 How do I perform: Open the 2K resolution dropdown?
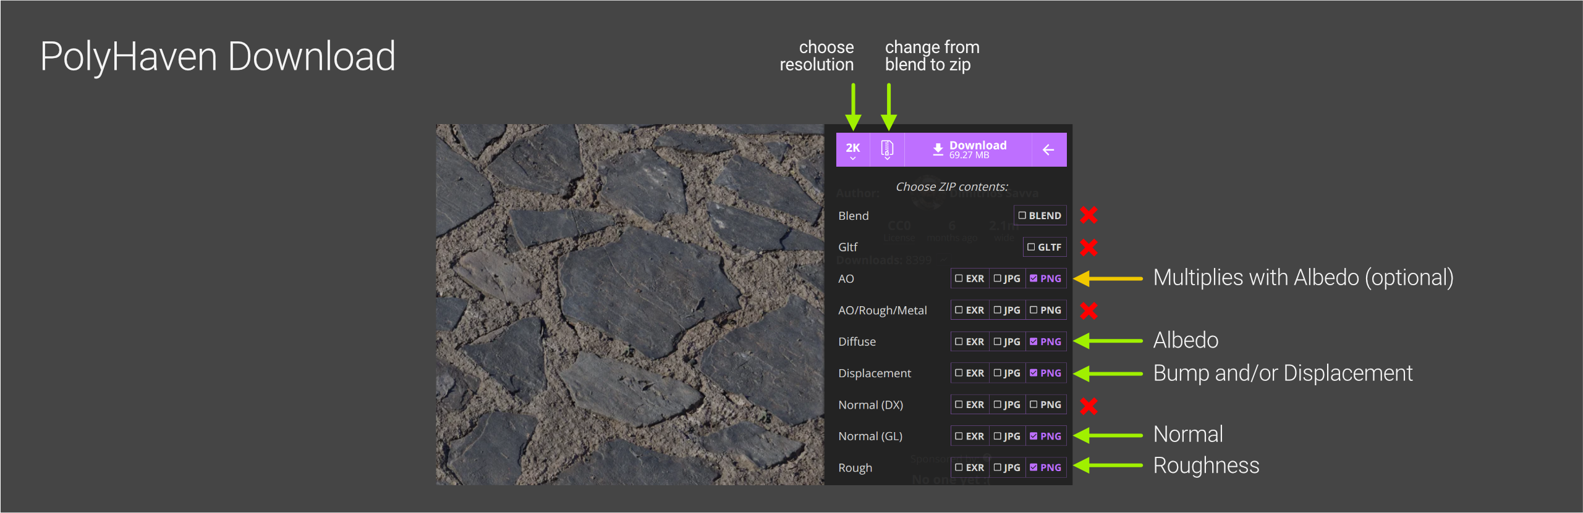(x=852, y=149)
